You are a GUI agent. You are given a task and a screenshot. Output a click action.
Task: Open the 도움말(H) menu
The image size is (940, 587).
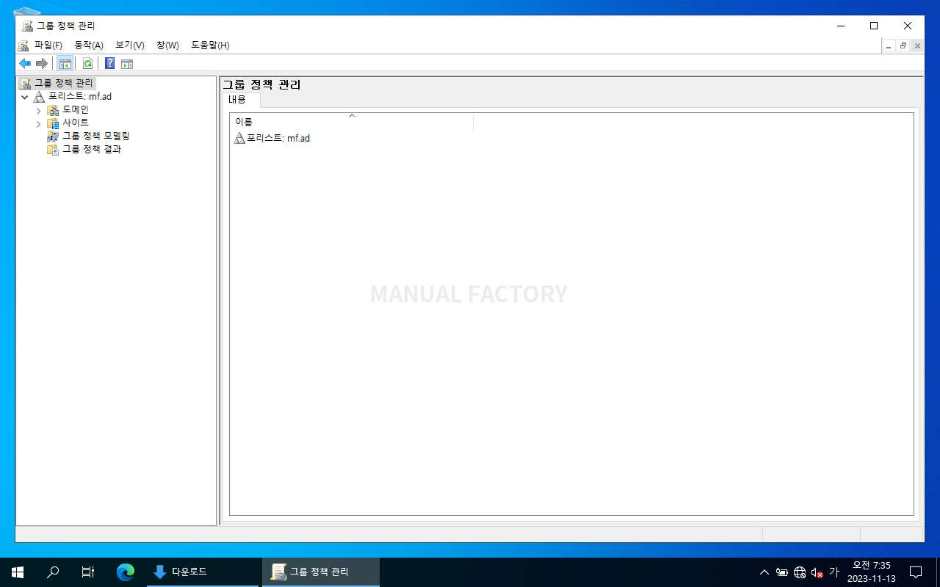click(x=211, y=45)
